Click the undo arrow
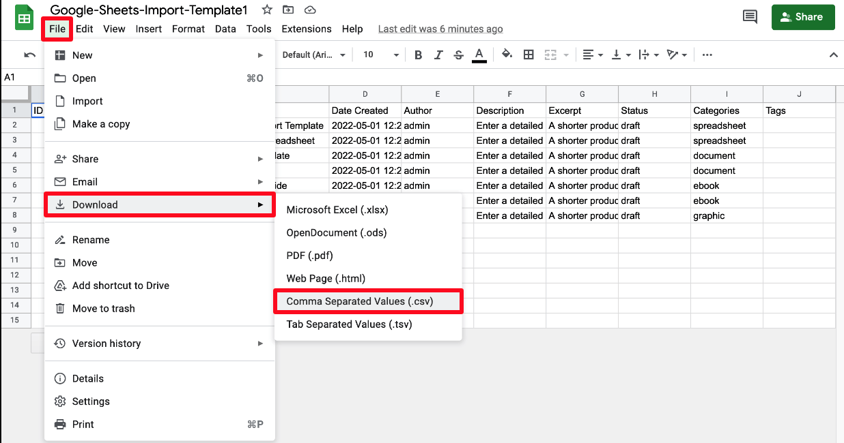Viewport: 844px width, 443px height. coord(29,55)
